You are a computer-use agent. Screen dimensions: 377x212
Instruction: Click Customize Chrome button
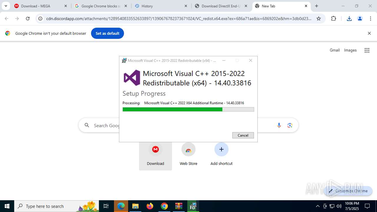click(x=348, y=191)
